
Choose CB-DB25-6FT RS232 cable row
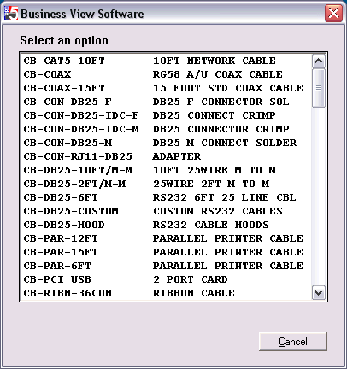166,197
